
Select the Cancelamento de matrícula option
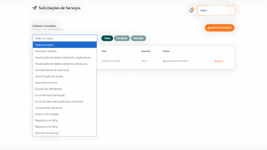click(52, 70)
